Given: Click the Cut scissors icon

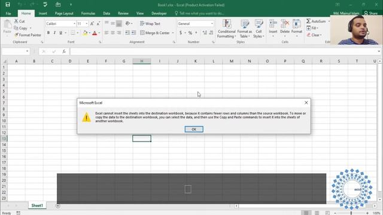Looking at the screenshot, I should tap(16, 21).
